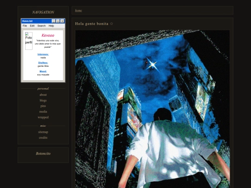This screenshot has height=188, width=251.
Task: Minimize the Kevo.txt window
Action: 53,21
